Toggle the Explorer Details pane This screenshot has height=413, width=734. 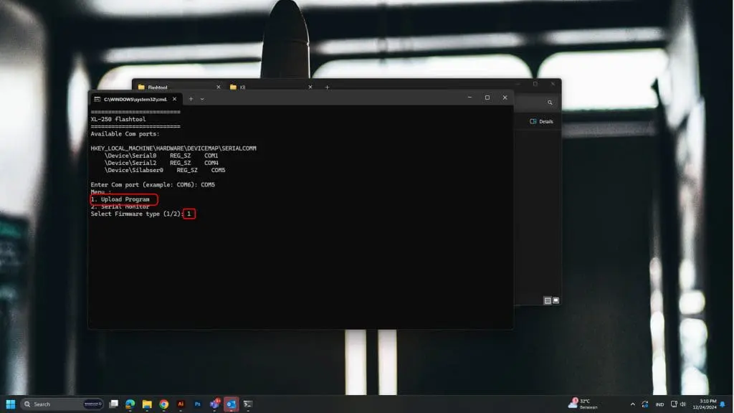pos(541,122)
